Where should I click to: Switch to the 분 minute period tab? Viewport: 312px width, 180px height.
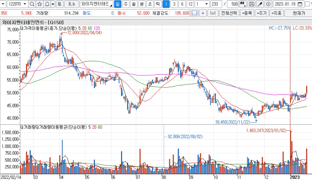tap(142, 4)
